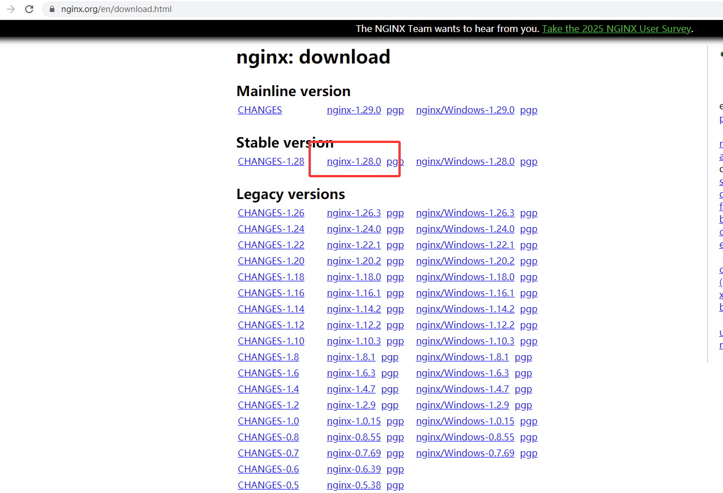Download nginx-1.22.1 source

pyautogui.click(x=354, y=245)
